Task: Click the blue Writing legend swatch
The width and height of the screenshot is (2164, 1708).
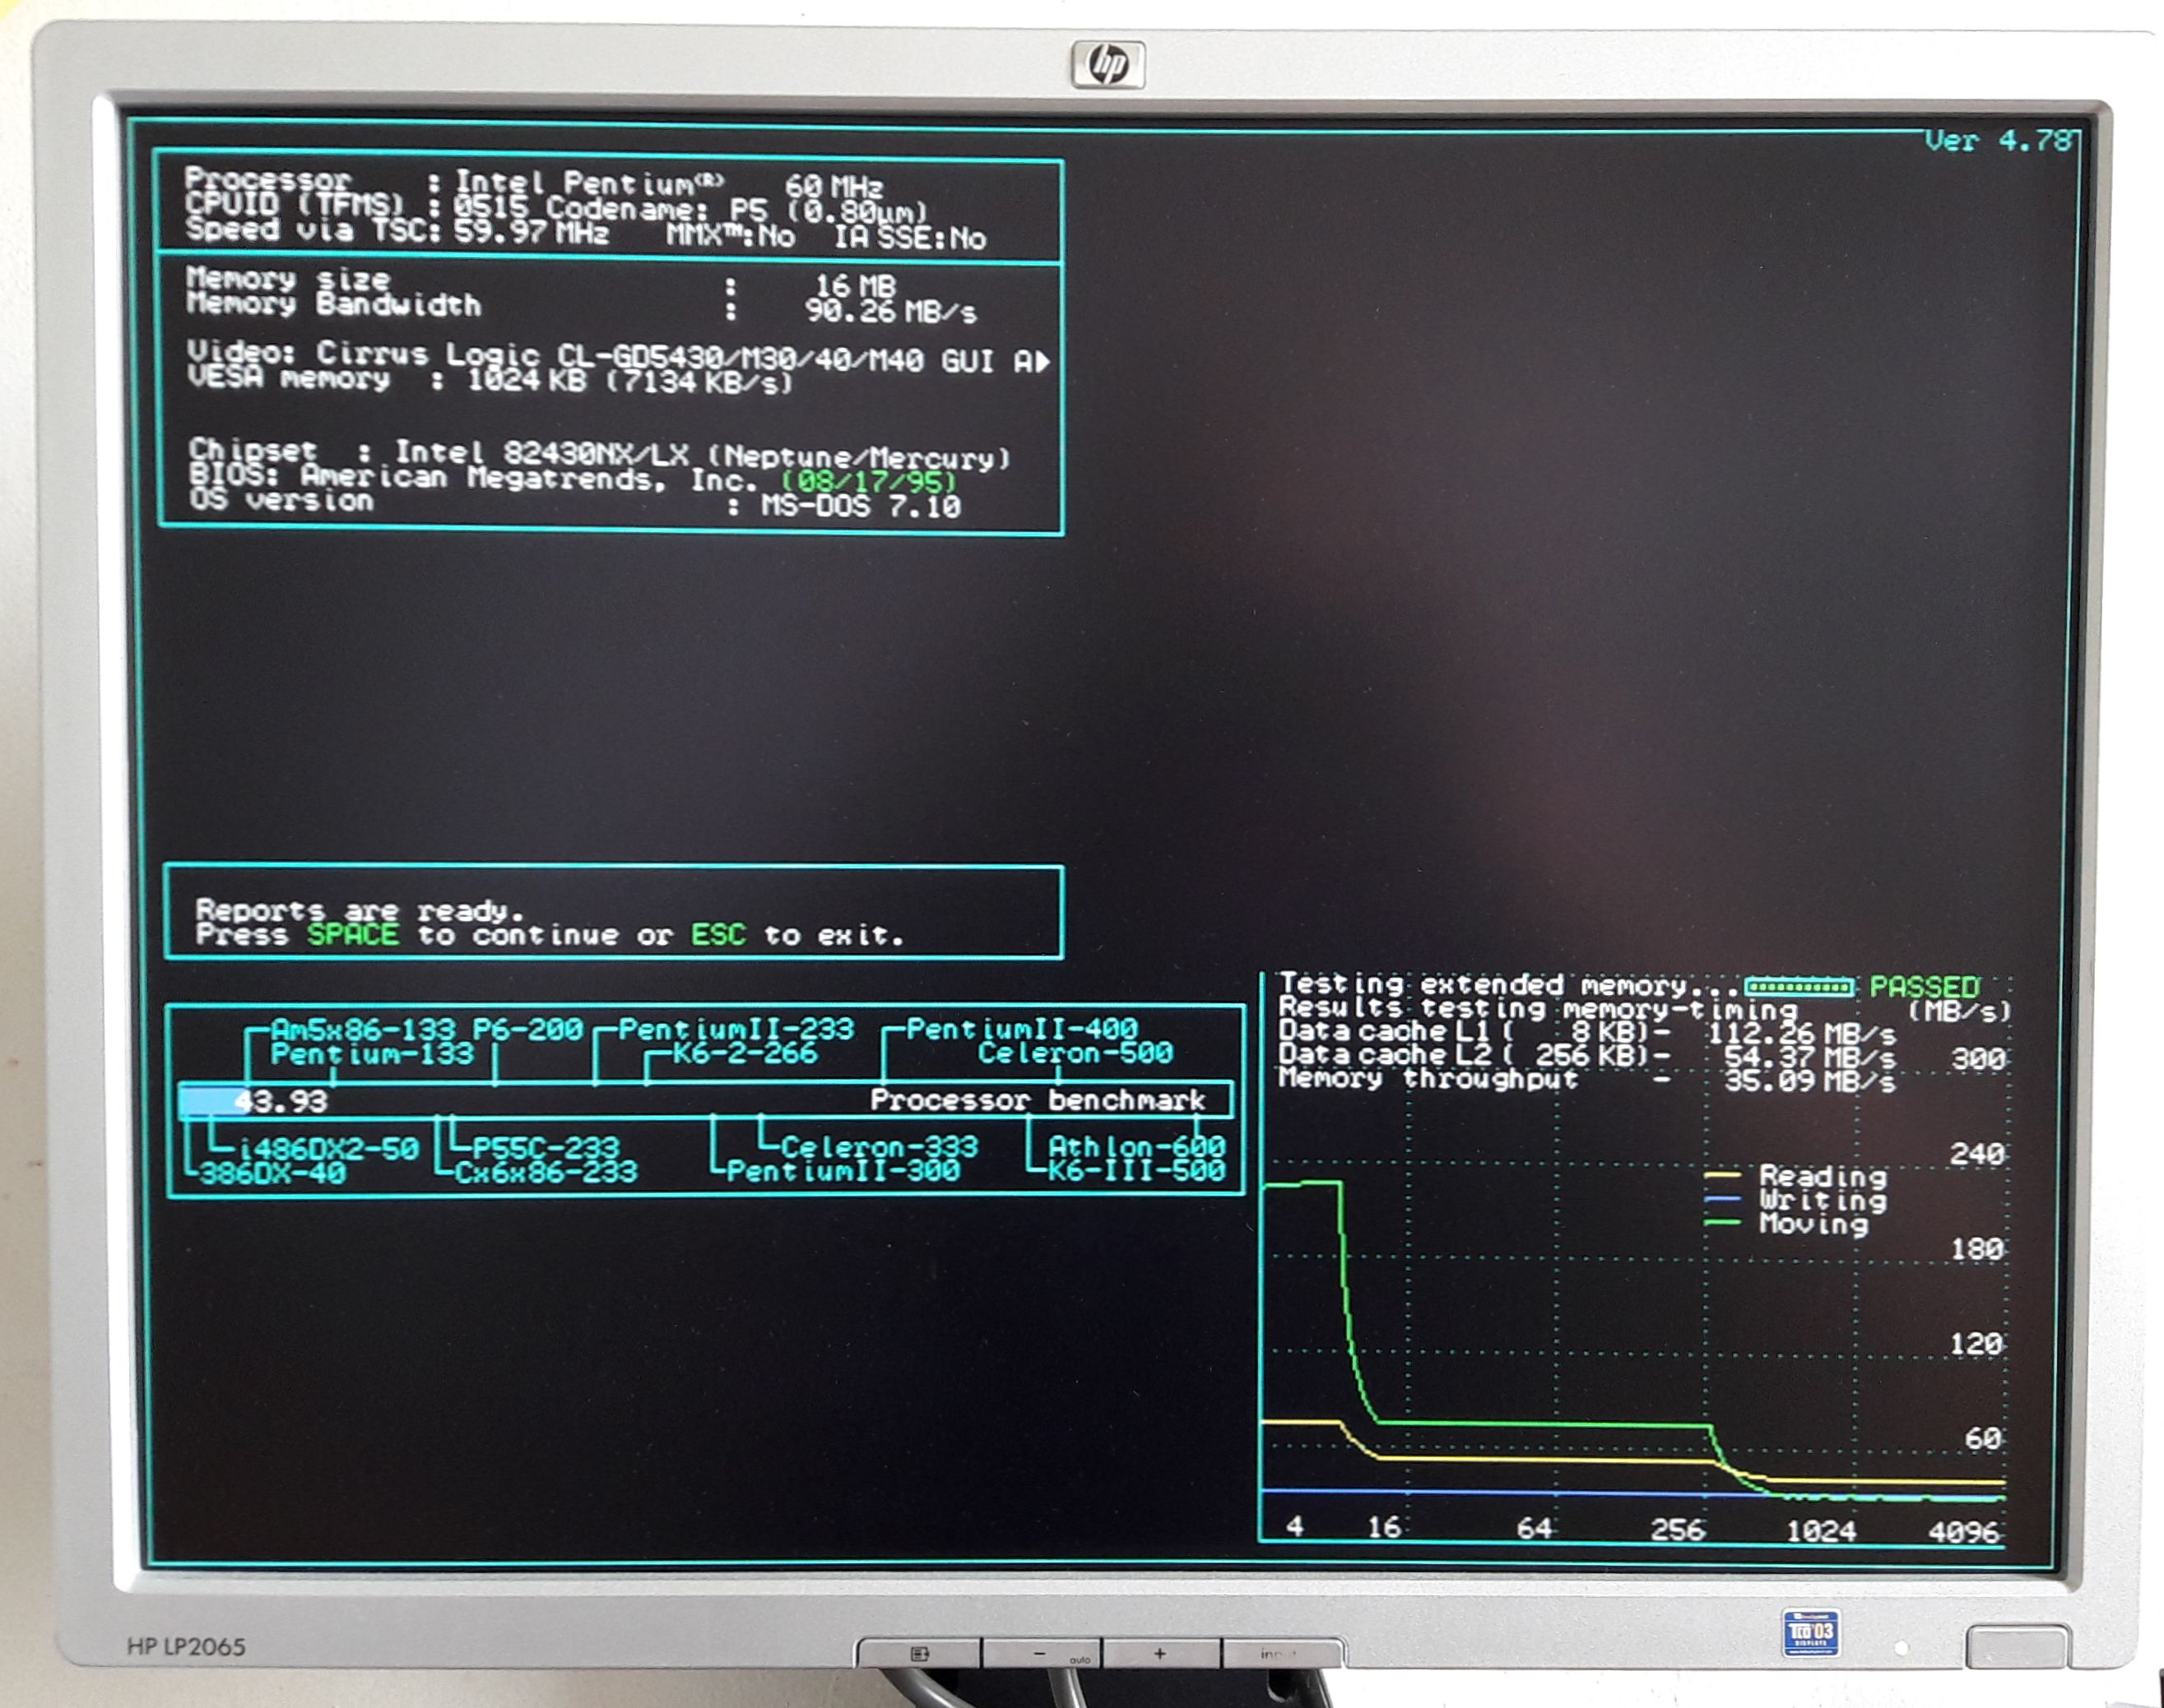Action: (1722, 1198)
